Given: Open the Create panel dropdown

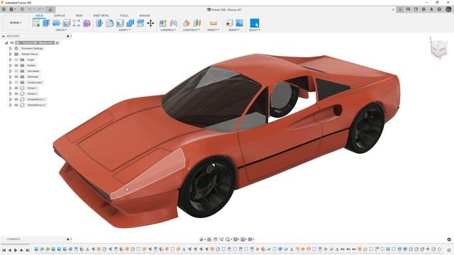Looking at the screenshot, I should pos(61,30).
